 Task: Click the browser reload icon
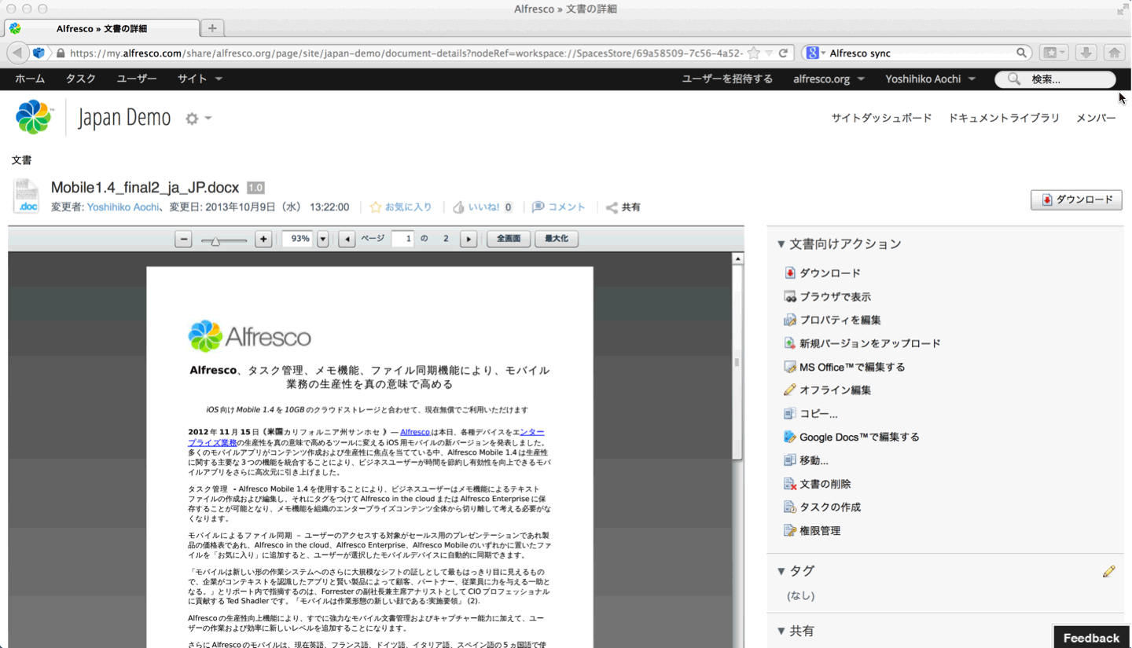coord(783,53)
